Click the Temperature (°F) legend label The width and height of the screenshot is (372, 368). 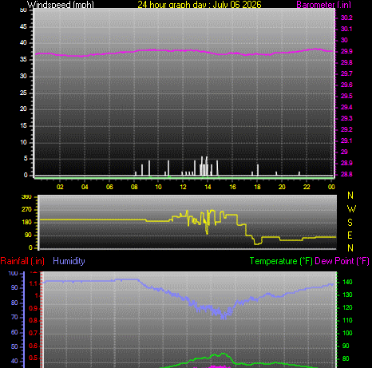click(281, 261)
